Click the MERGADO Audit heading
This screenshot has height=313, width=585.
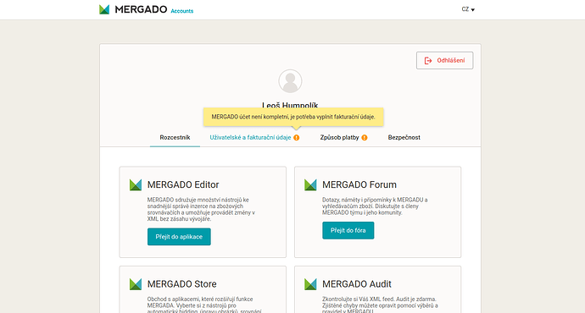pyautogui.click(x=357, y=284)
